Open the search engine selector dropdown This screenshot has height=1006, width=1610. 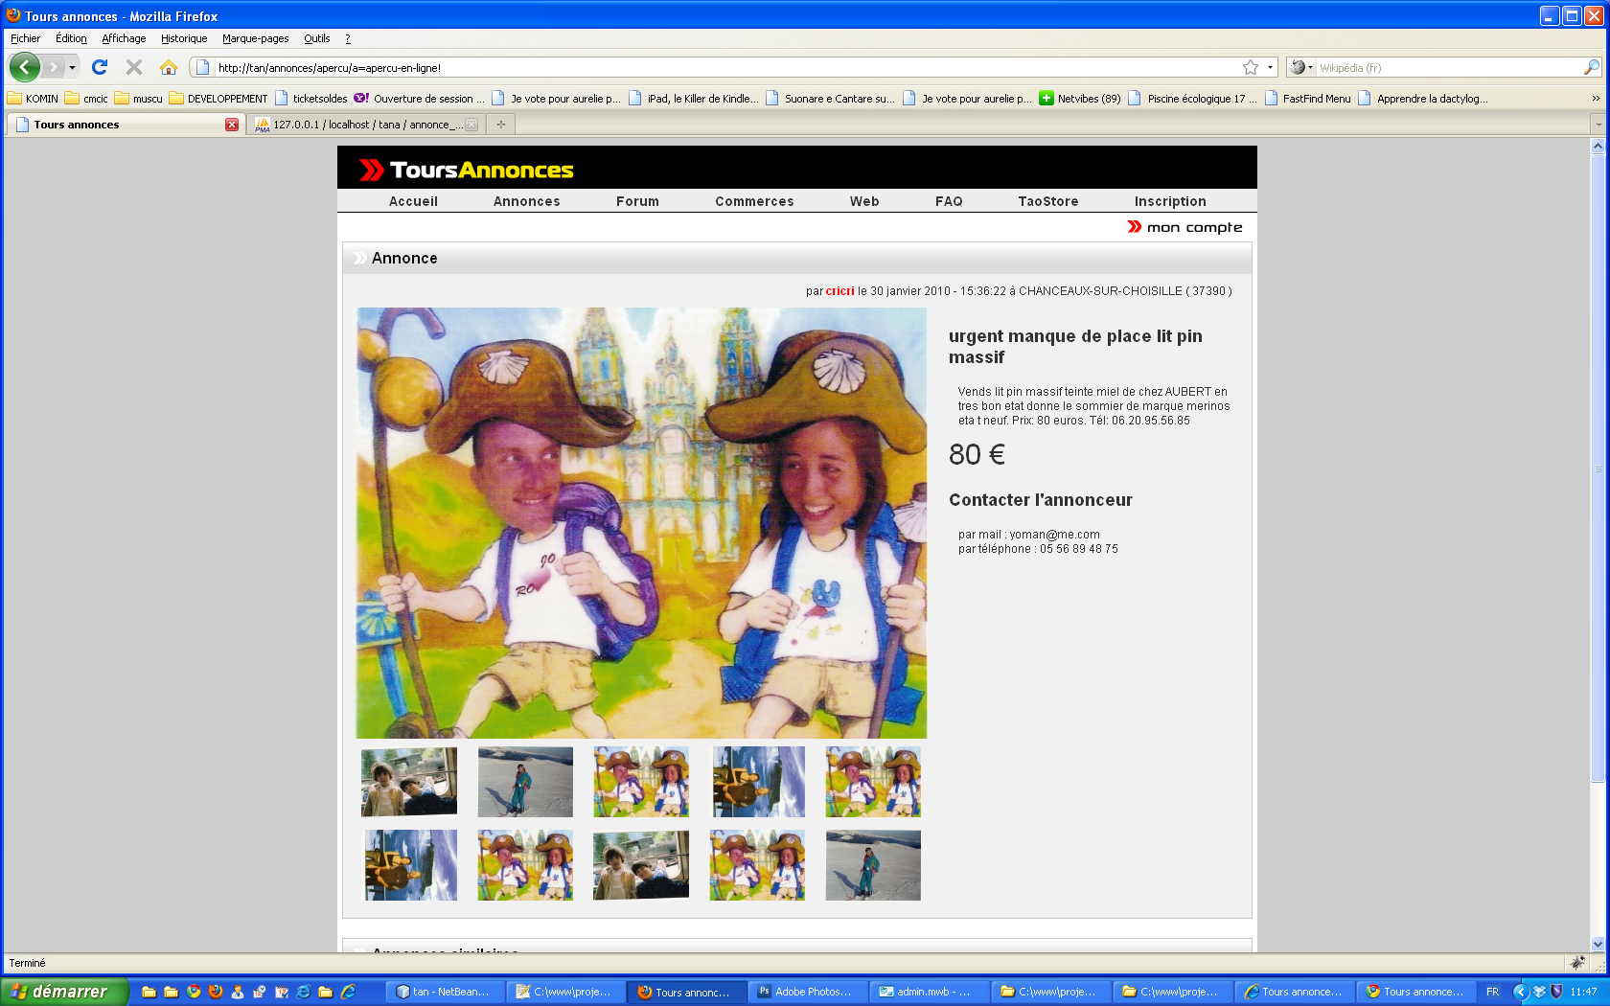(x=1301, y=67)
